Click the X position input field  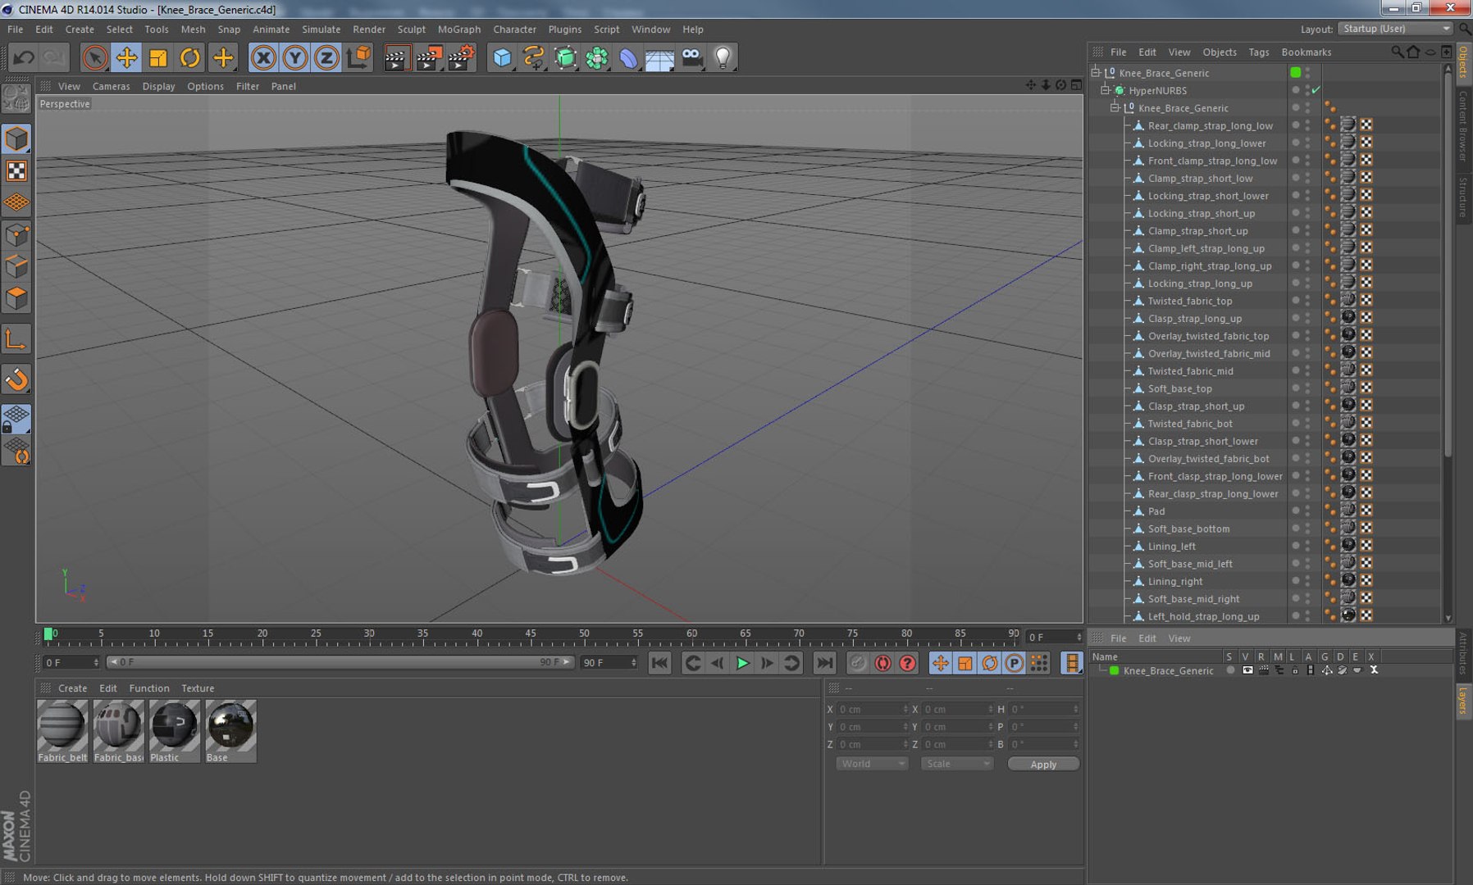[873, 709]
